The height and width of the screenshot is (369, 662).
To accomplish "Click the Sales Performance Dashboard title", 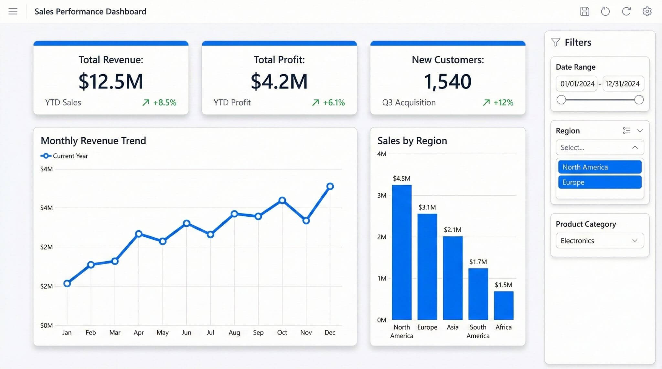I will click(x=91, y=11).
